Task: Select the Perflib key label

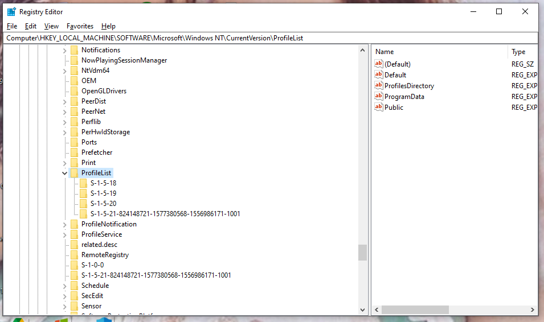Action: [x=91, y=122]
